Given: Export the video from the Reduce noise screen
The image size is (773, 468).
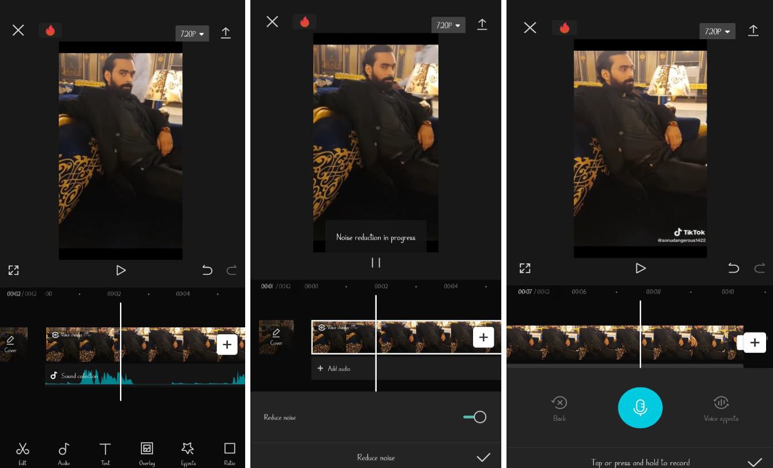Looking at the screenshot, I should point(482,24).
